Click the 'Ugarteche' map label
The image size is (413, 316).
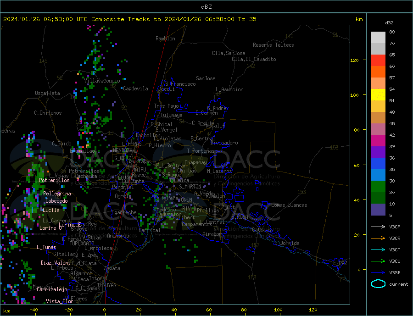coord(124,212)
